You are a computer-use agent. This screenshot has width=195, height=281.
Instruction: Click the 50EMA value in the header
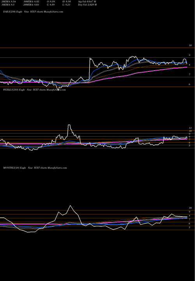coord(9,5)
